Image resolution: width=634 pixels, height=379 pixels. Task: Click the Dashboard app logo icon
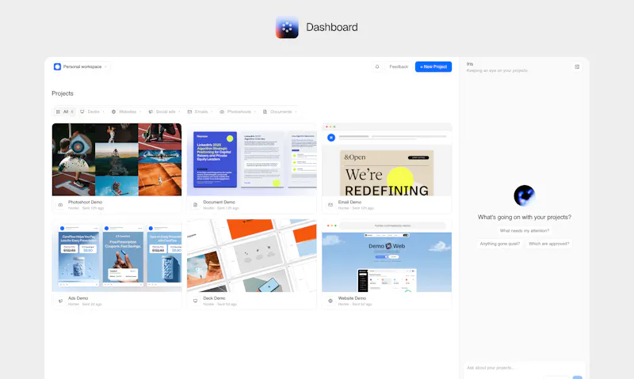click(x=287, y=27)
